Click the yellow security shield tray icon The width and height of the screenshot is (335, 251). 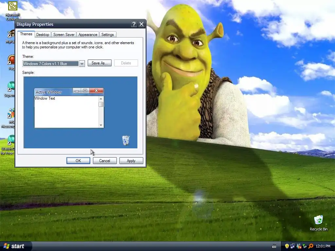click(x=287, y=246)
